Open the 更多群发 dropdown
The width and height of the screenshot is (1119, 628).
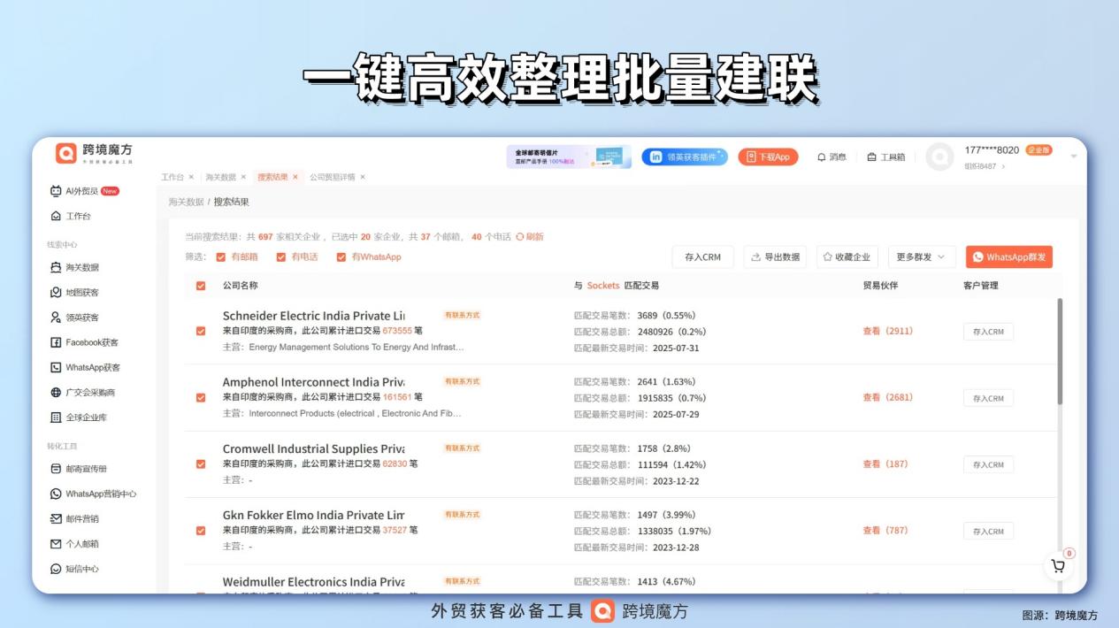[920, 257]
